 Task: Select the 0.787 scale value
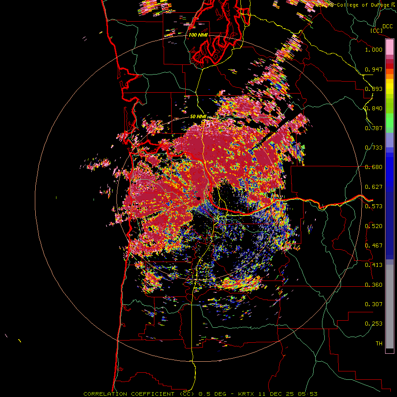(374, 128)
